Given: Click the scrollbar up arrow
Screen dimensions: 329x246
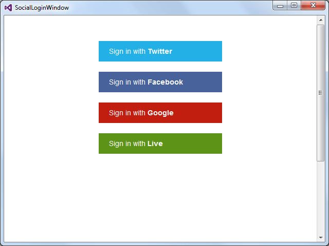Looking at the screenshot, I should click(321, 20).
